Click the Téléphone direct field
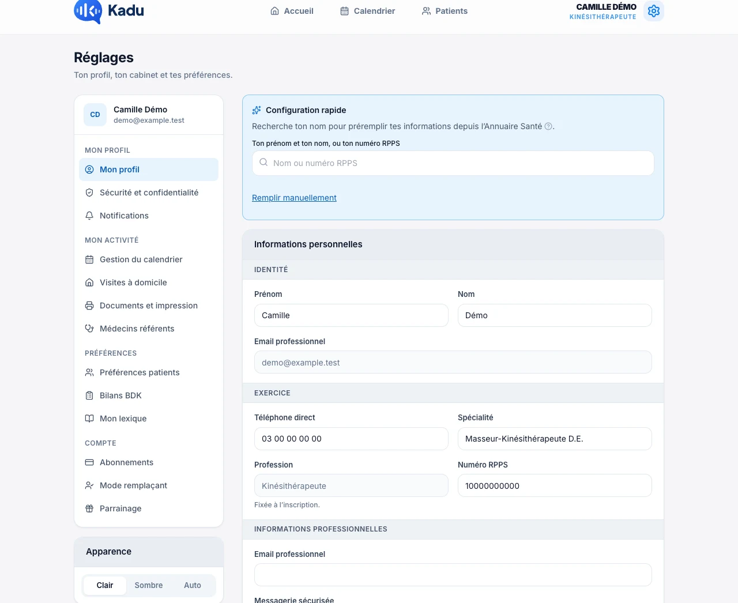 tap(351, 439)
